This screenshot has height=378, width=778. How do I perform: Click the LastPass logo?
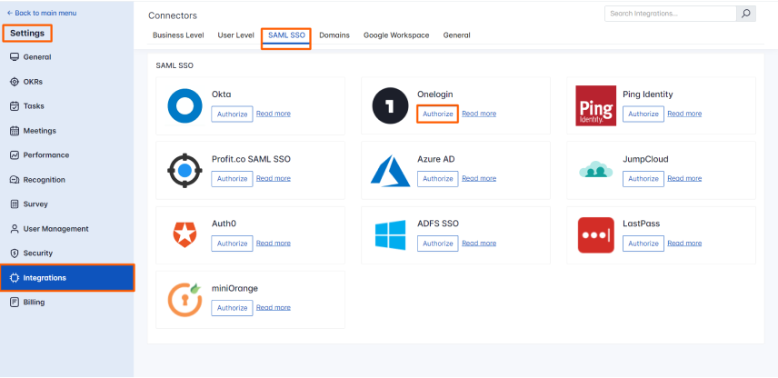coord(596,235)
